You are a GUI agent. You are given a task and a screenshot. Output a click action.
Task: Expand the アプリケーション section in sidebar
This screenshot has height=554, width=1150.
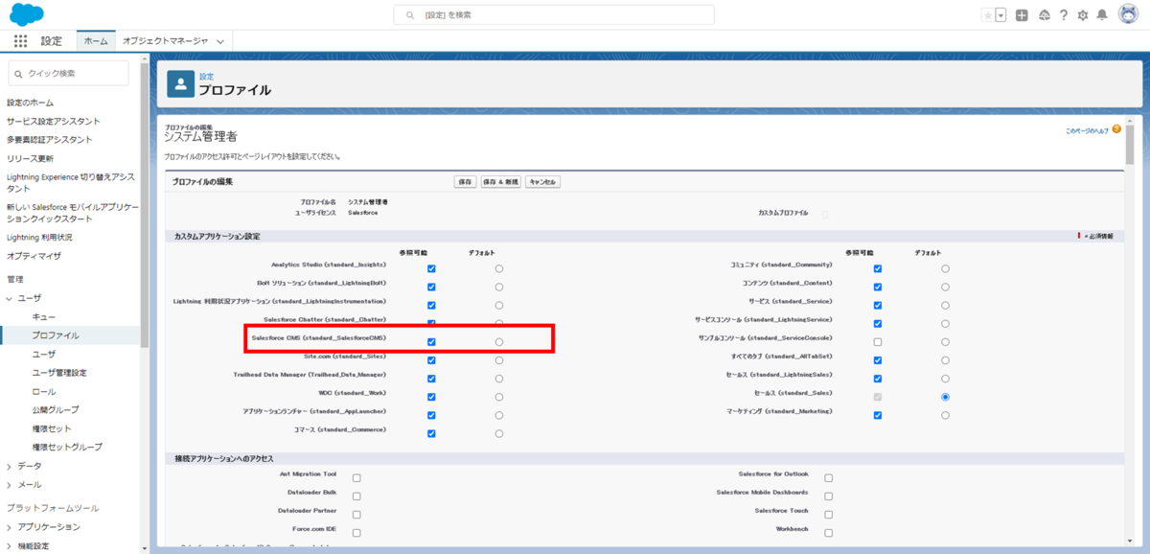click(10, 527)
